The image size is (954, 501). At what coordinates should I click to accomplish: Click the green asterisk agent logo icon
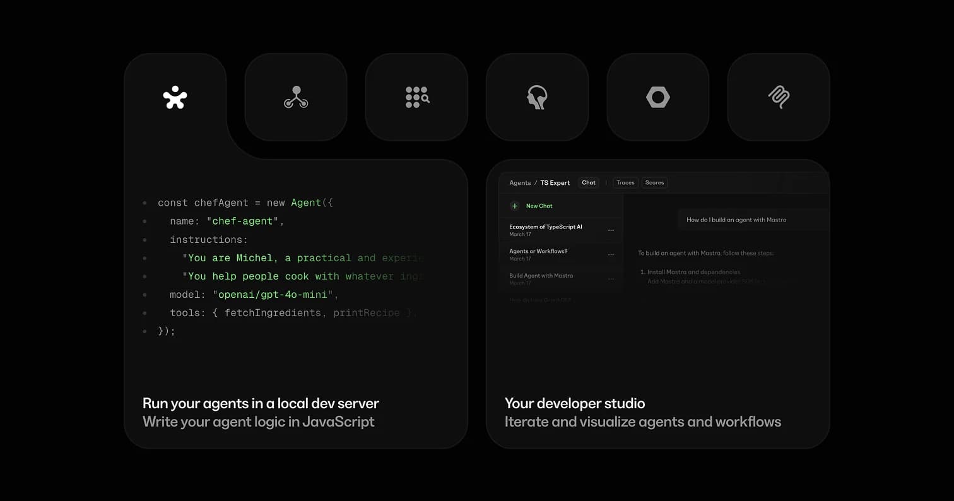[x=175, y=97]
